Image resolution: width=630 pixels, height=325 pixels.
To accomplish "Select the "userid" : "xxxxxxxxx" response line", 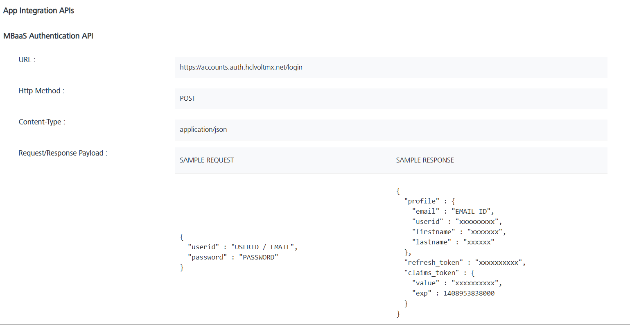I will click(457, 222).
